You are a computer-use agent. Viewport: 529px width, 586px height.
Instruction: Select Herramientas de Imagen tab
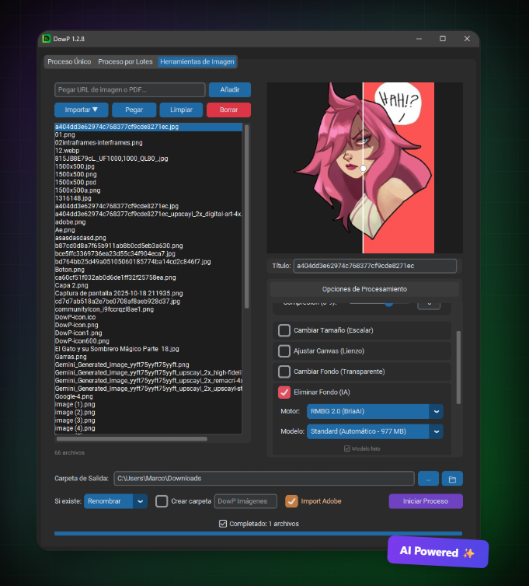pos(197,61)
